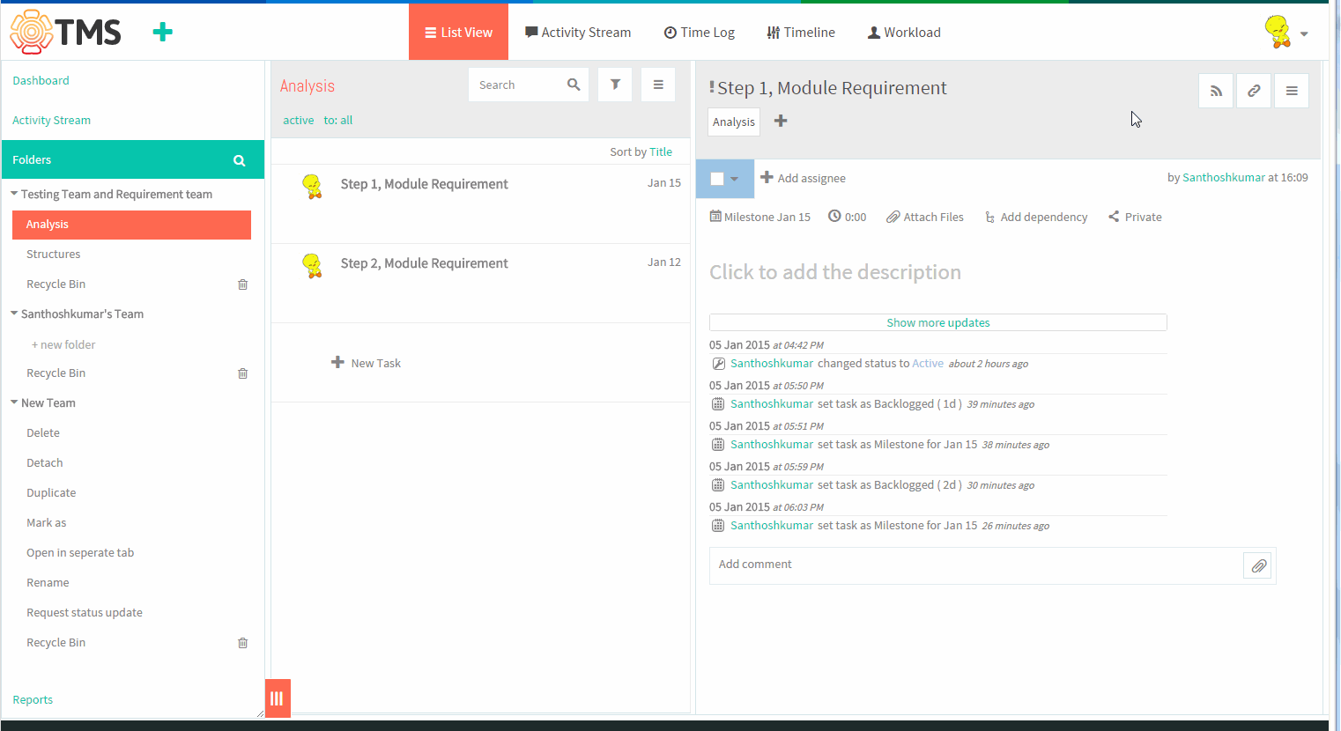Click Attach Files
Viewport: 1341px width, 731px height.
click(x=925, y=217)
